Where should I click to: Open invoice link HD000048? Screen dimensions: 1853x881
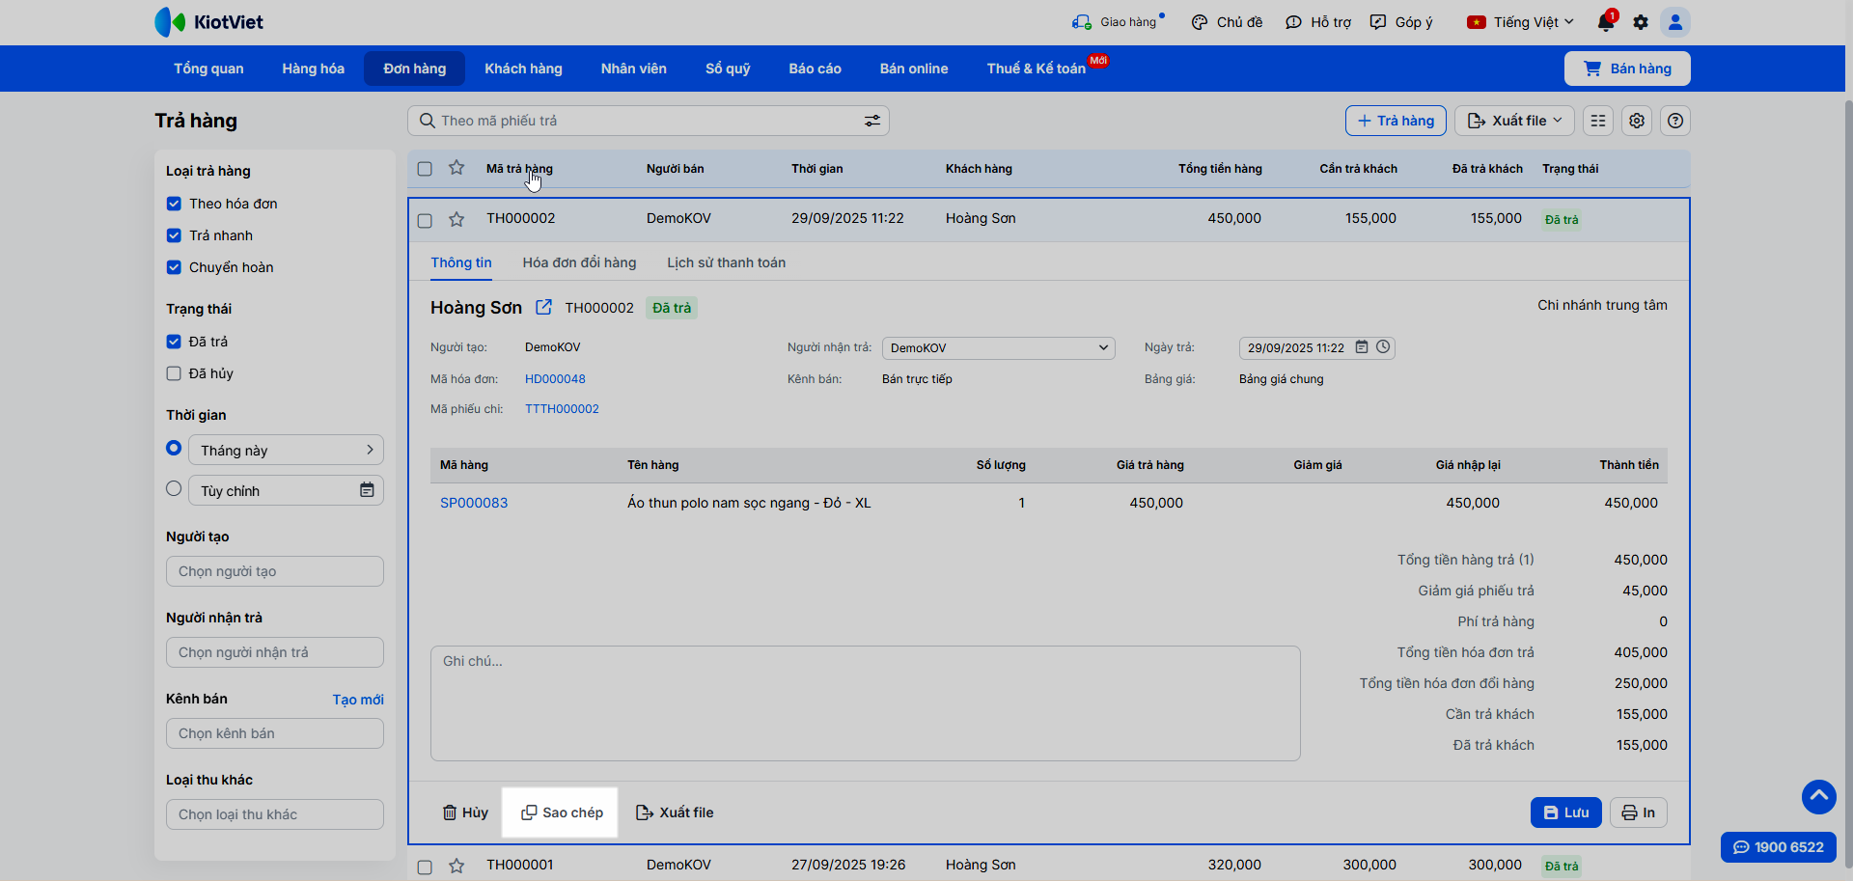point(555,379)
